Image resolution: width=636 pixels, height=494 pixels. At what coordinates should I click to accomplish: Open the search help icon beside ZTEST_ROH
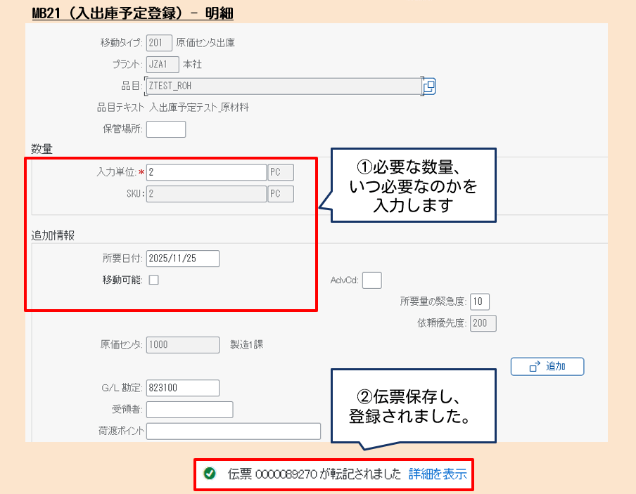(x=428, y=86)
